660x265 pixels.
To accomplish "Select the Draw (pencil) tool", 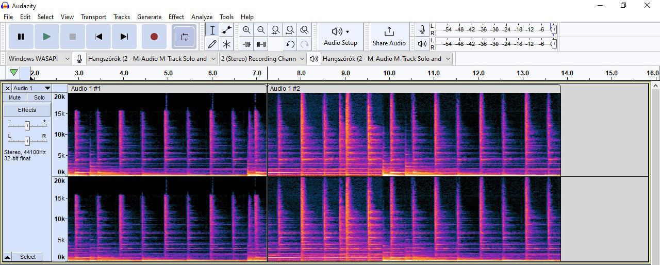I will (x=212, y=44).
